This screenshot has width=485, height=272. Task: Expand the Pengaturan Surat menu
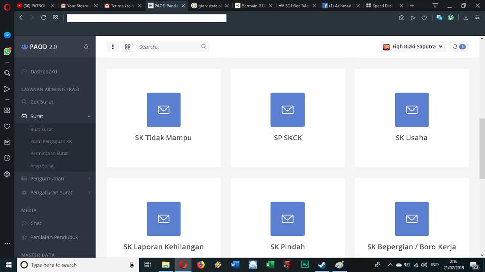[x=55, y=193]
